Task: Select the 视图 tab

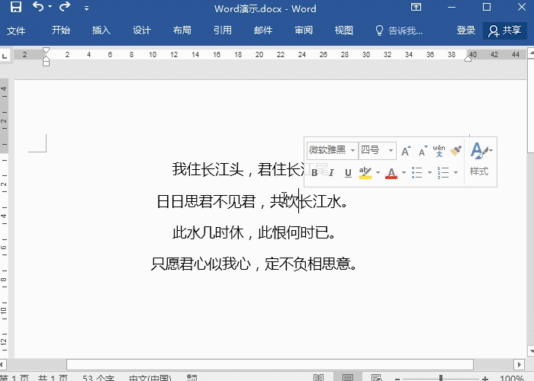Action: (x=343, y=30)
